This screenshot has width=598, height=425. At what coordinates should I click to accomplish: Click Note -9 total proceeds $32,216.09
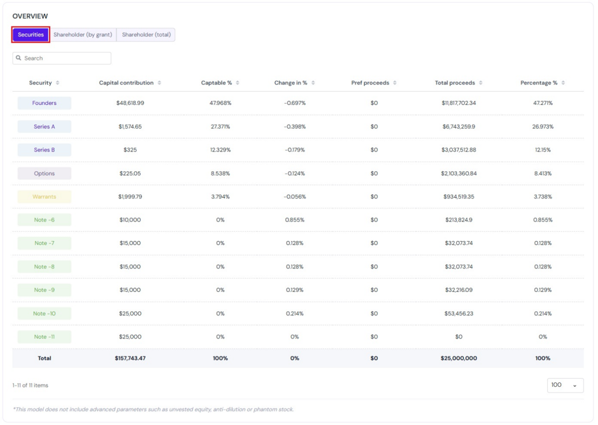[x=459, y=290]
